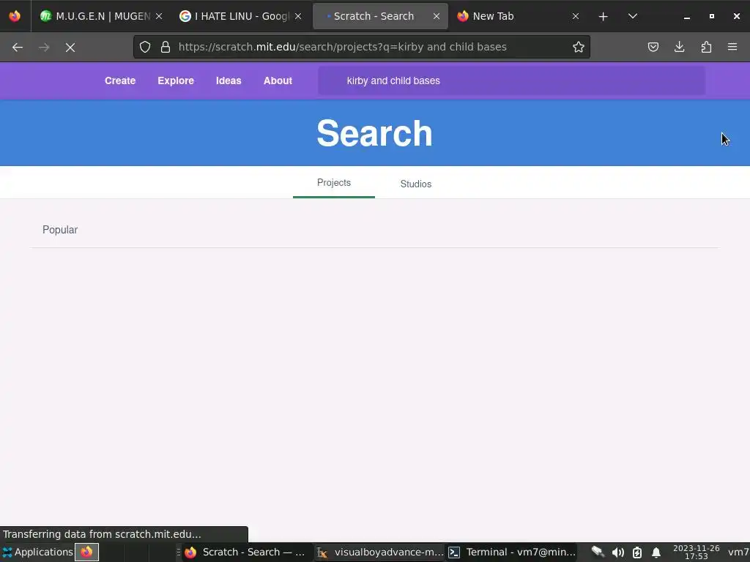Switch to Scratch - Search taskbar window
The width and height of the screenshot is (750, 562).
[246, 552]
